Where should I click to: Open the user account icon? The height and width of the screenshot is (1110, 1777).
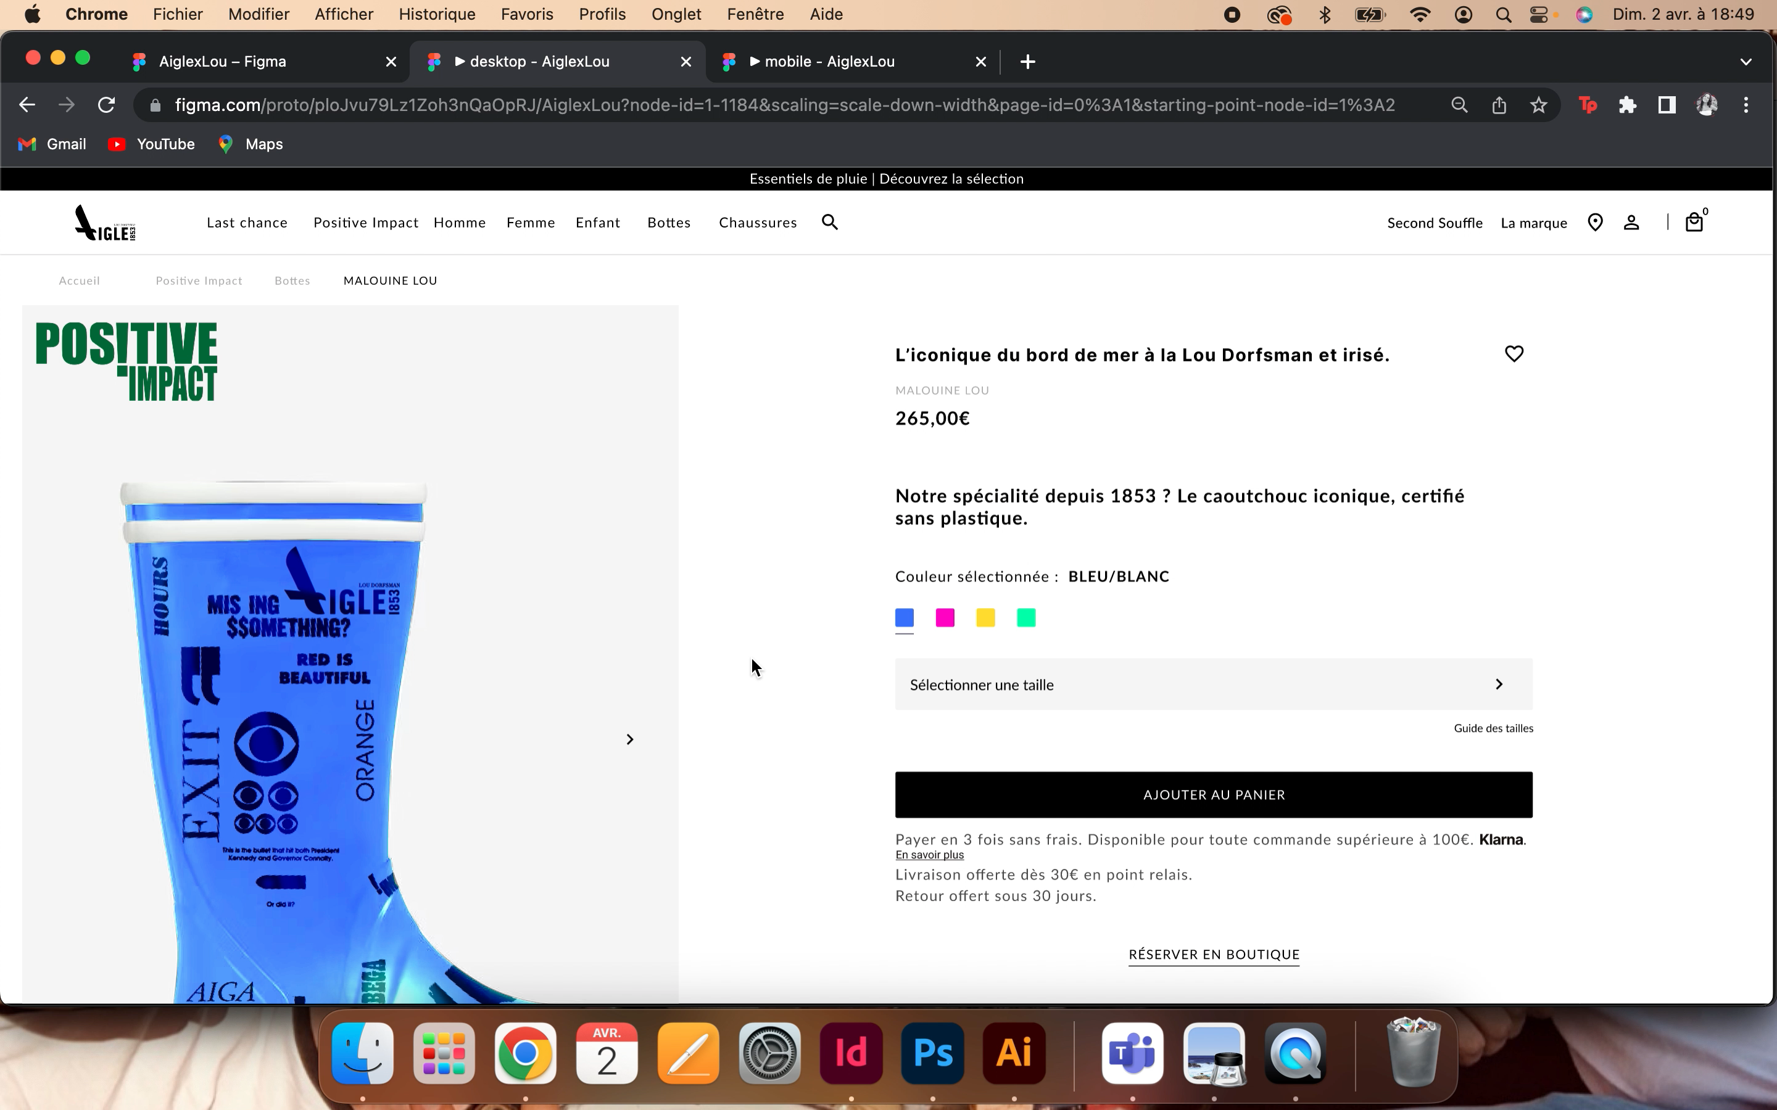tap(1631, 223)
